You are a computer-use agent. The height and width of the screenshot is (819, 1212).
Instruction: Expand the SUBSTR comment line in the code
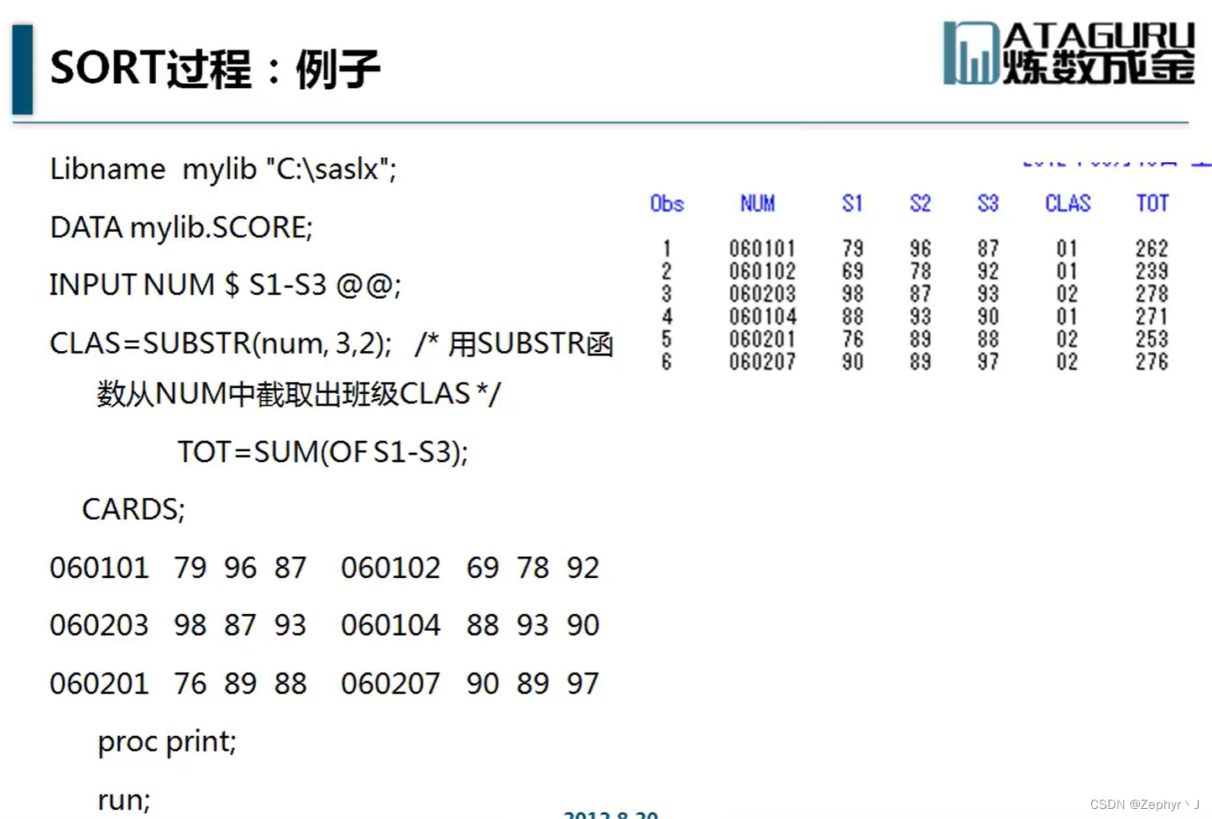click(x=332, y=343)
